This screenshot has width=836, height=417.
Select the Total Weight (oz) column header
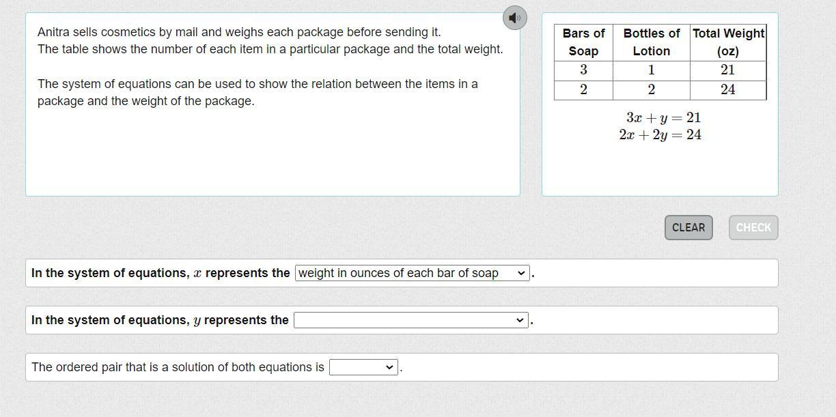tap(728, 42)
